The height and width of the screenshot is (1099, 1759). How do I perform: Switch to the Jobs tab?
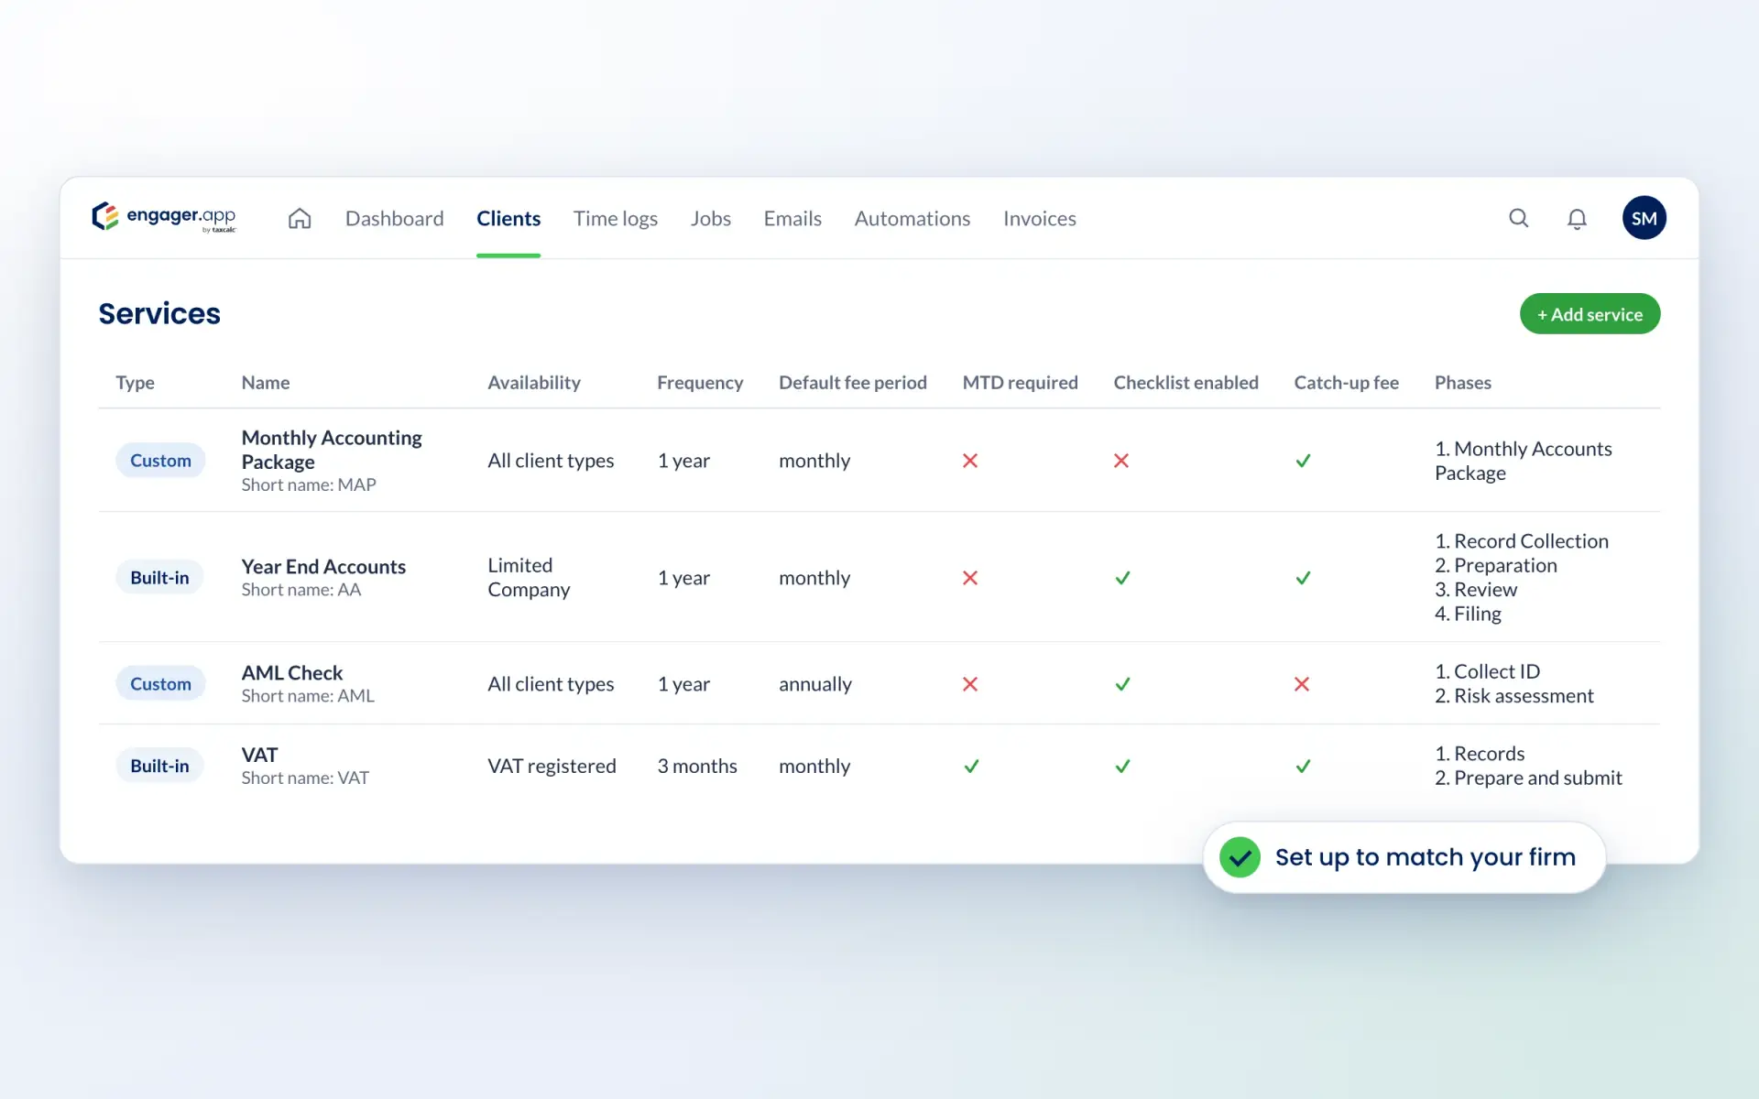(711, 218)
